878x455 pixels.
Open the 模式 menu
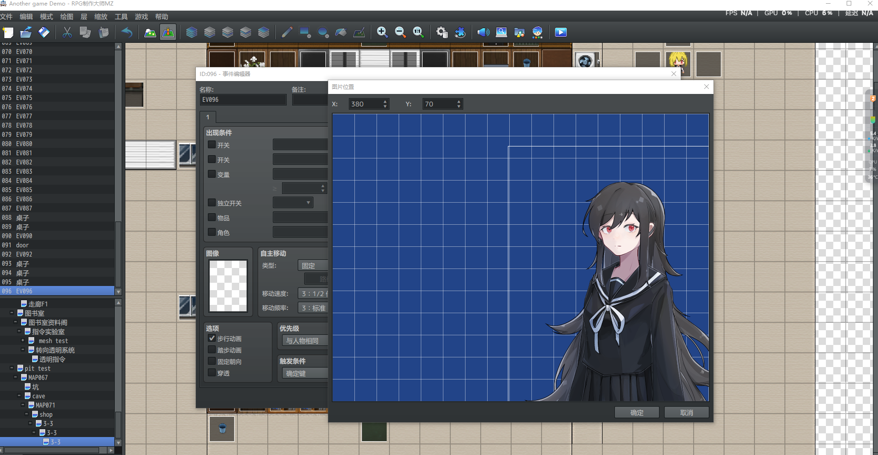(47, 17)
